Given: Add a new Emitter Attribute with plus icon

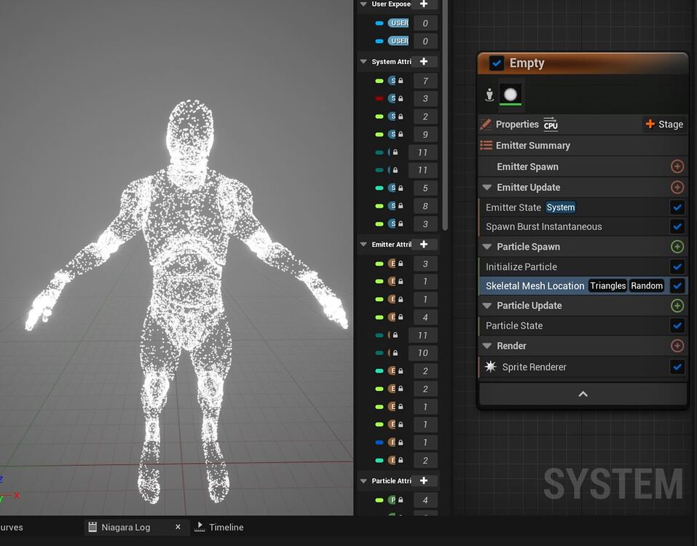Looking at the screenshot, I should 425,244.
